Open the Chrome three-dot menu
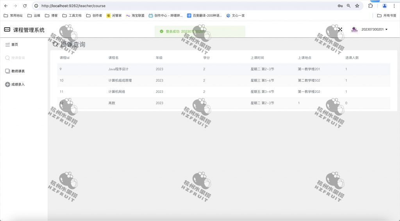400x221 pixels. tap(394, 5)
